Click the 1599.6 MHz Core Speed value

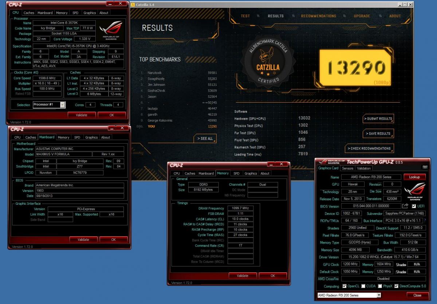pos(48,78)
